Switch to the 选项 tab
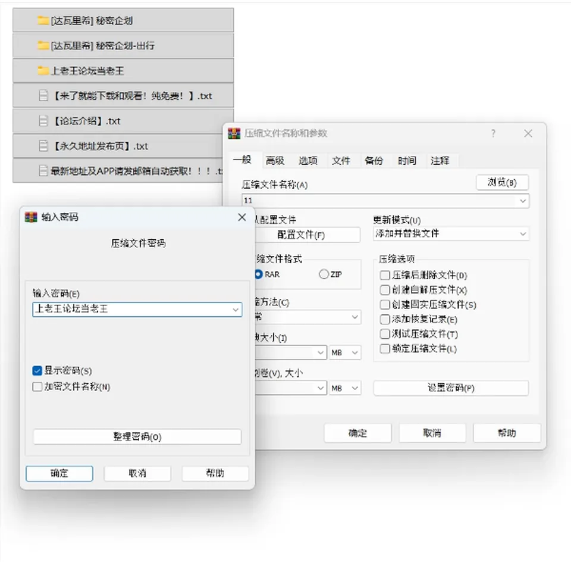 pos(308,160)
